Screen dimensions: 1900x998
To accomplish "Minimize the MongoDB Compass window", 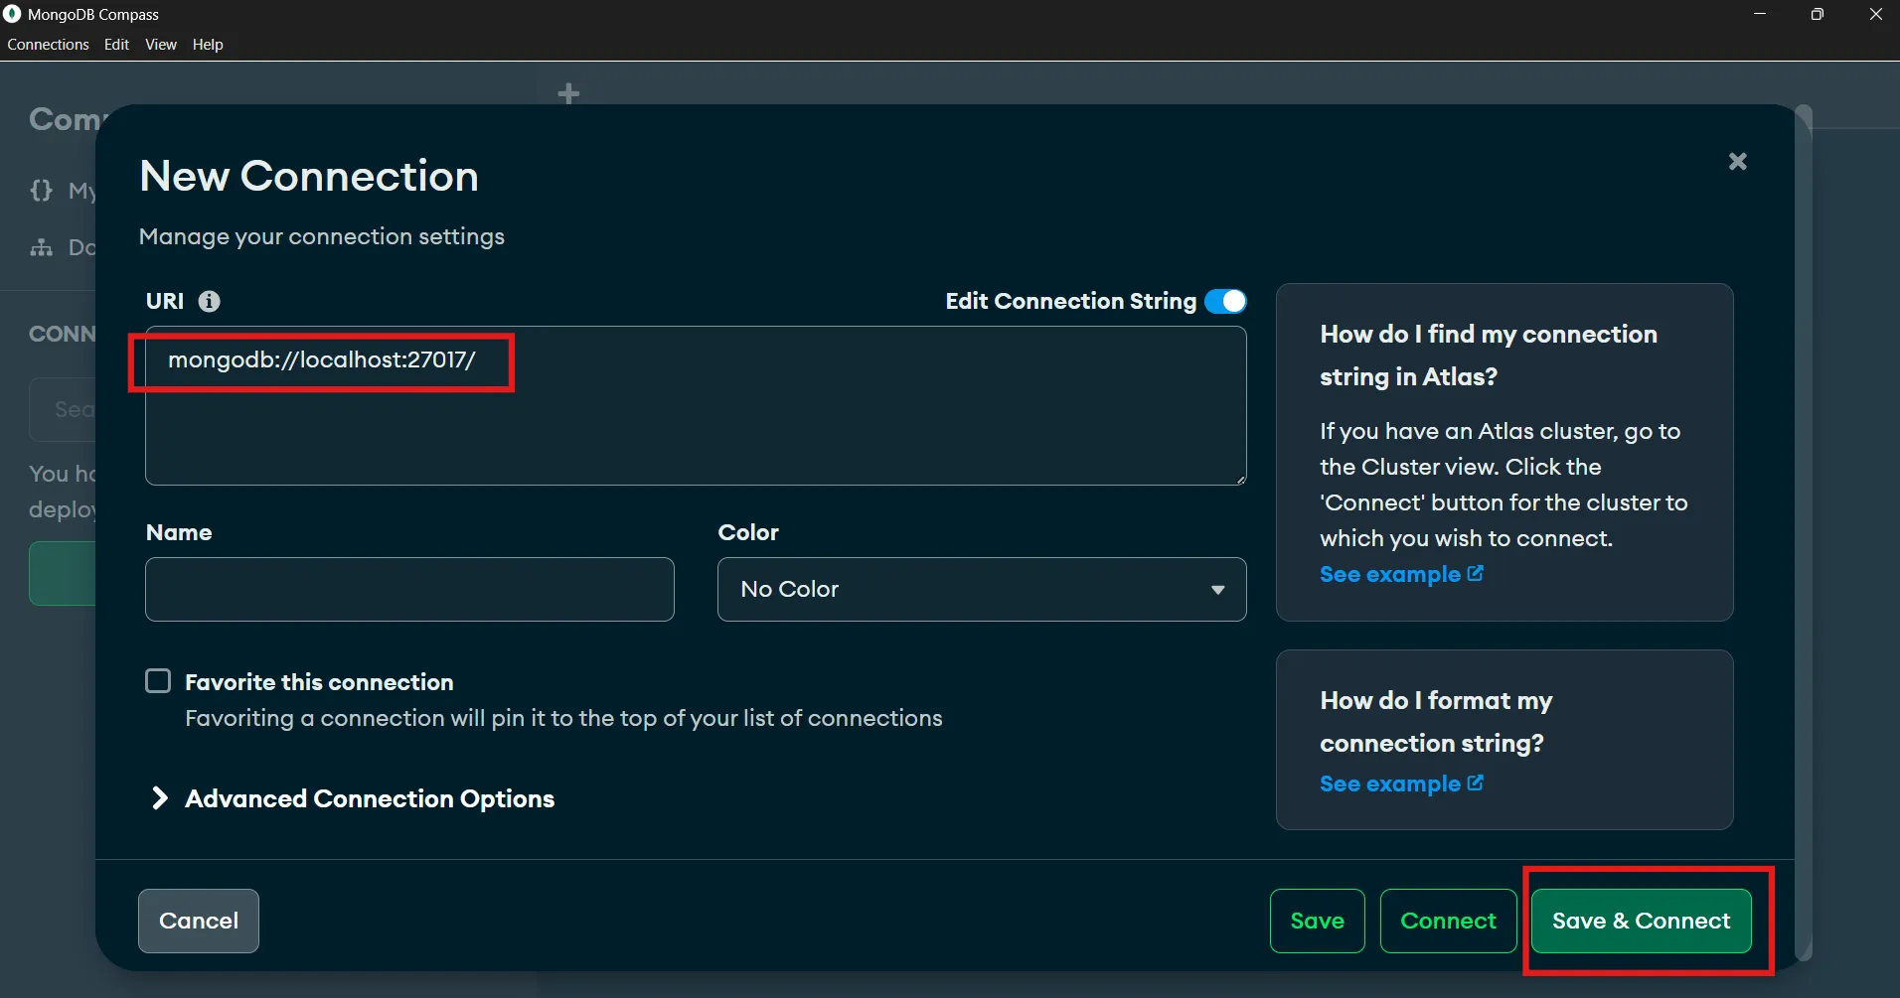I will click(1760, 14).
